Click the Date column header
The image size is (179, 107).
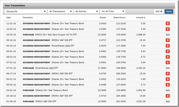pyautogui.click(x=9, y=18)
